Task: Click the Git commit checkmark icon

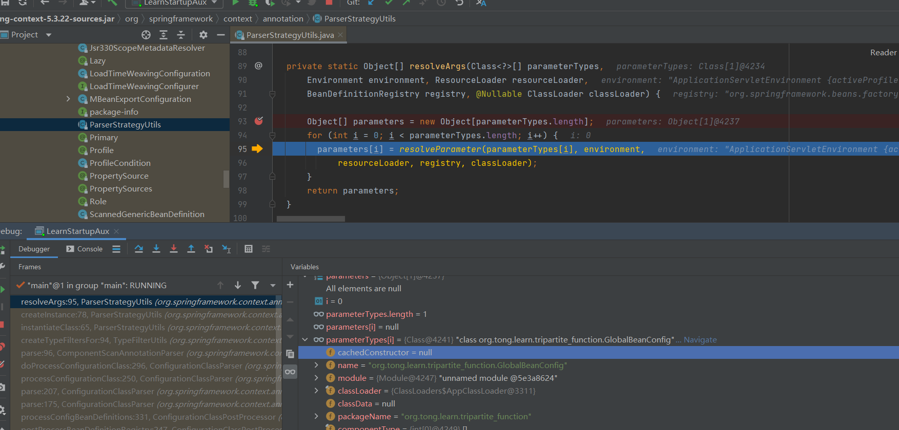Action: coord(389,3)
